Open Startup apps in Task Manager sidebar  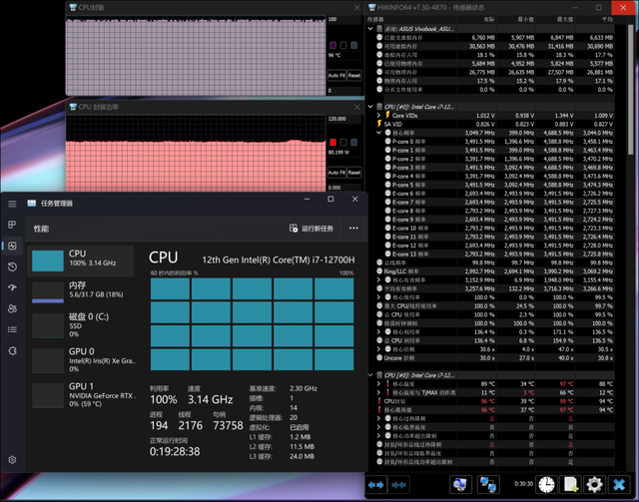tap(12, 287)
